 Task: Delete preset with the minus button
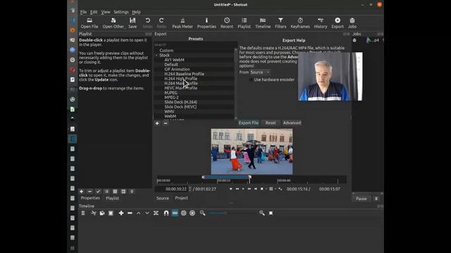tap(166, 124)
